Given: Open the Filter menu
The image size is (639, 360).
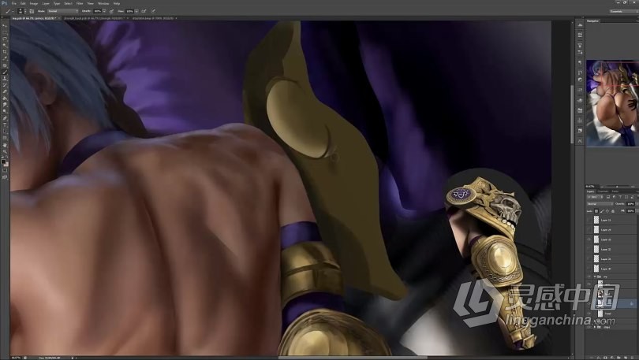Looking at the screenshot, I should (x=80, y=4).
